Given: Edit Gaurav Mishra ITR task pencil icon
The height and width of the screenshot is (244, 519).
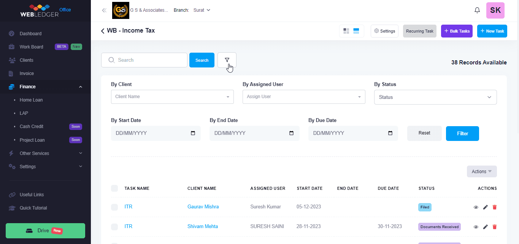Looking at the screenshot, I should pos(485,207).
